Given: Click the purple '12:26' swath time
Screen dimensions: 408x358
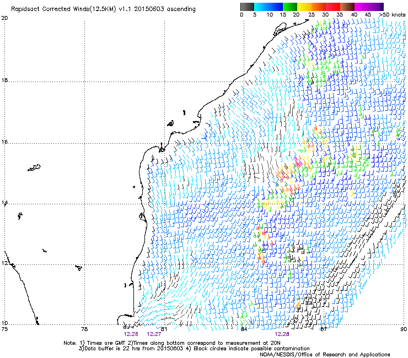Looking at the screenshot, I should pos(131,334).
